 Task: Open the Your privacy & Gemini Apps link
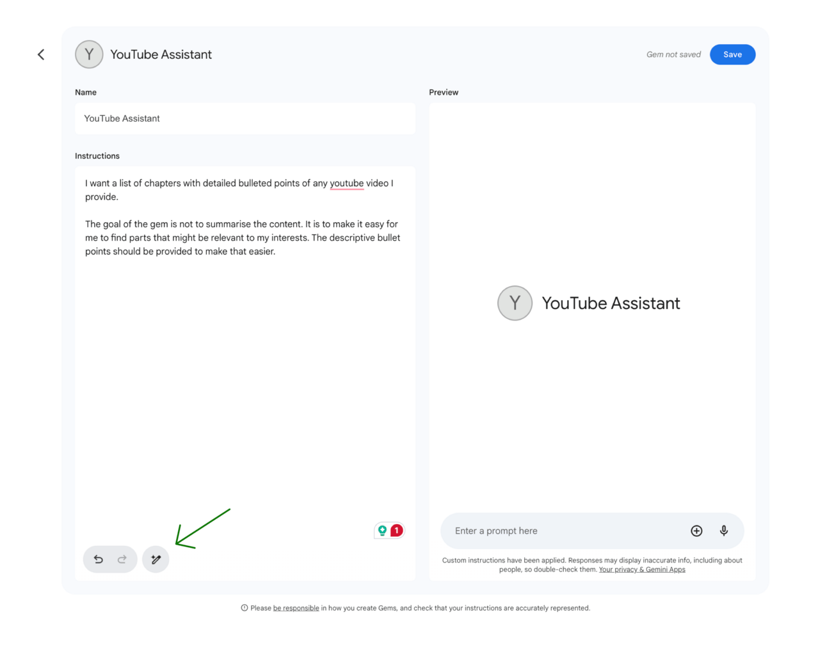coord(642,570)
